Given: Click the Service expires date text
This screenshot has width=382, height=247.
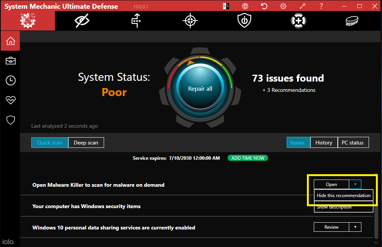Looking at the screenshot, I should tap(176, 158).
